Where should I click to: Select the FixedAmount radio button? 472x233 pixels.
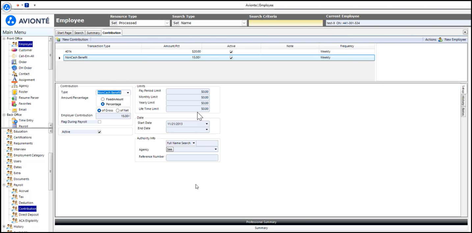[103, 99]
